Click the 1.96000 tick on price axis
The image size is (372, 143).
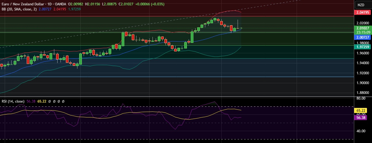[x=363, y=53]
